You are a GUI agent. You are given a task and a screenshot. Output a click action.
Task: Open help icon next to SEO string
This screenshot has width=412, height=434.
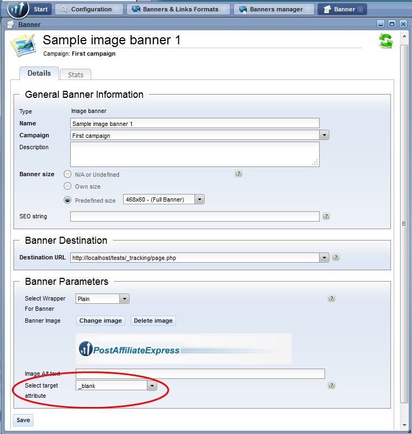tap(326, 216)
